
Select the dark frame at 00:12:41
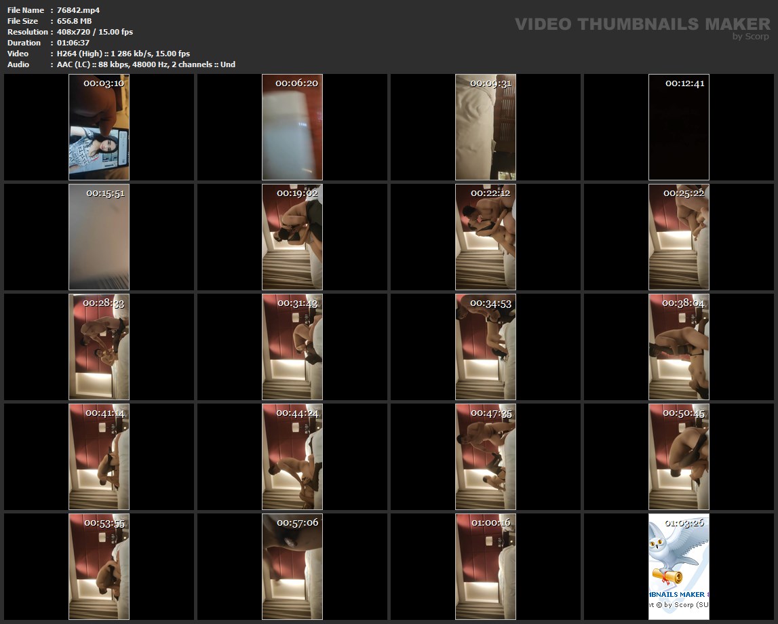679,127
